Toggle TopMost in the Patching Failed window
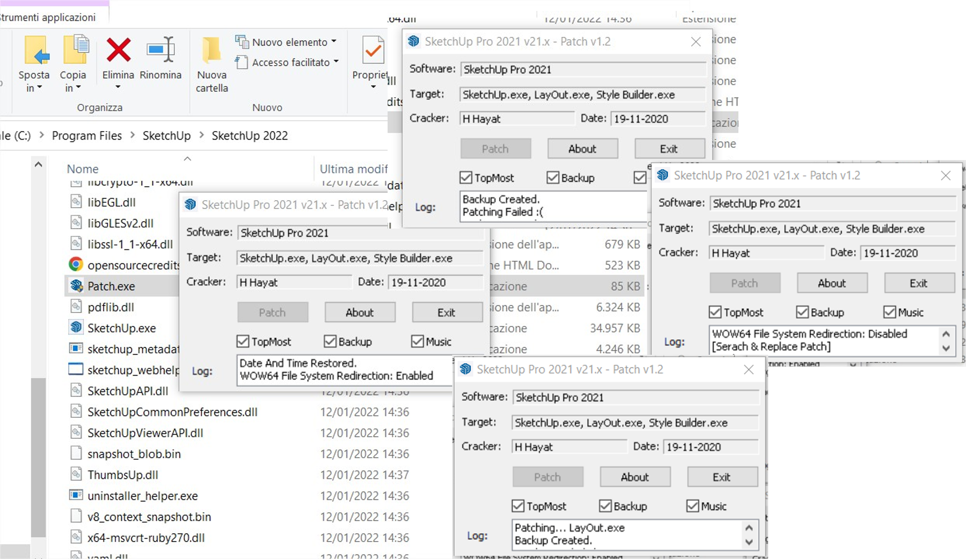 466,177
